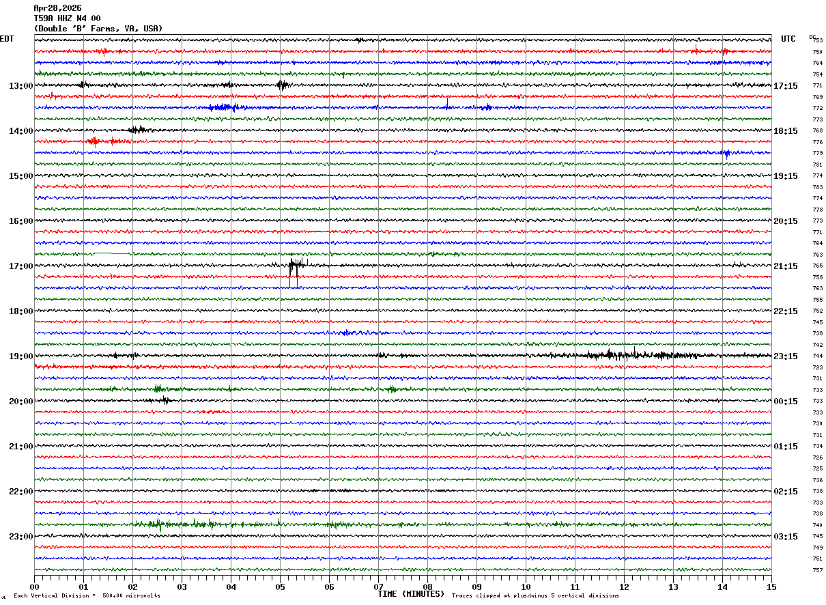This screenshot has width=826, height=605.
Task: Click the 13:00 EDT time label
Action: point(20,86)
